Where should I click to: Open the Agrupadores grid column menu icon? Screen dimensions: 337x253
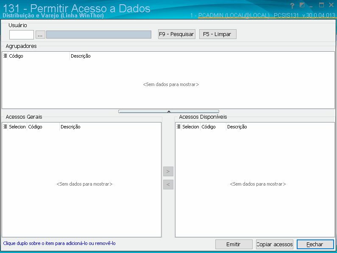click(x=5, y=56)
